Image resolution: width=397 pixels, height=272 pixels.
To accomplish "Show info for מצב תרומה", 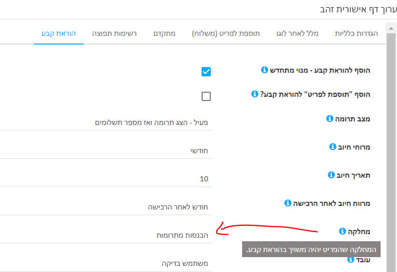I will 330,118.
